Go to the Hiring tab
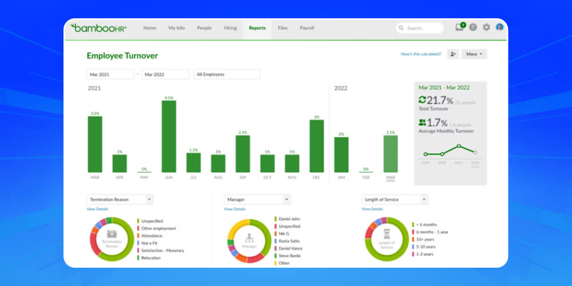The width and height of the screenshot is (572, 286). [x=231, y=28]
